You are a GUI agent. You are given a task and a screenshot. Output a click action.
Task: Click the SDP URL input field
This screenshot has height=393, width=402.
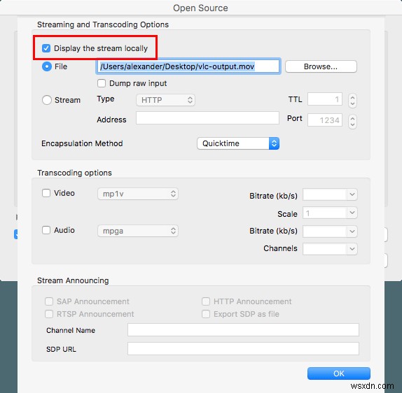[243, 349]
